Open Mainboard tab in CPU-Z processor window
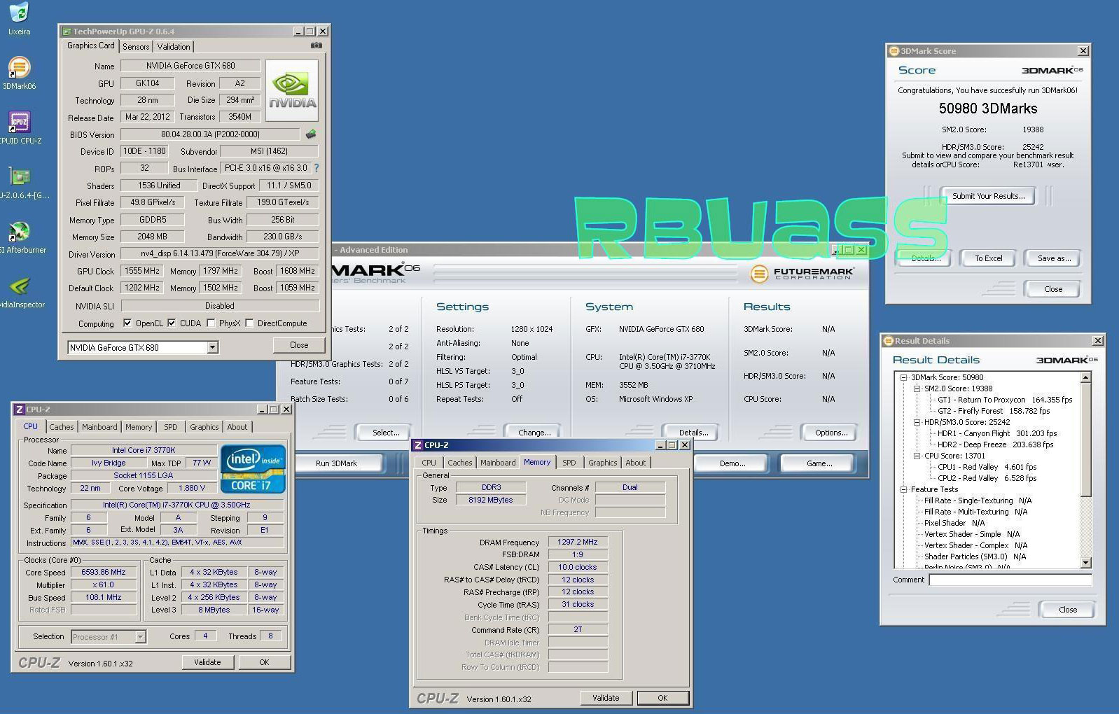This screenshot has height=714, width=1119. tap(99, 427)
